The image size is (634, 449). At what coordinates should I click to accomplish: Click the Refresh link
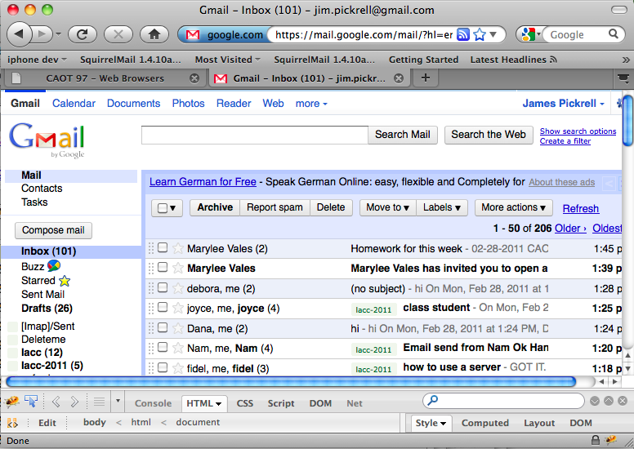coord(581,208)
